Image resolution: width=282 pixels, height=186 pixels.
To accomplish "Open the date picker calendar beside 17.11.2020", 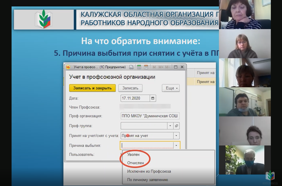I will (x=153, y=98).
